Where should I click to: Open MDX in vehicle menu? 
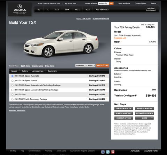77,9
